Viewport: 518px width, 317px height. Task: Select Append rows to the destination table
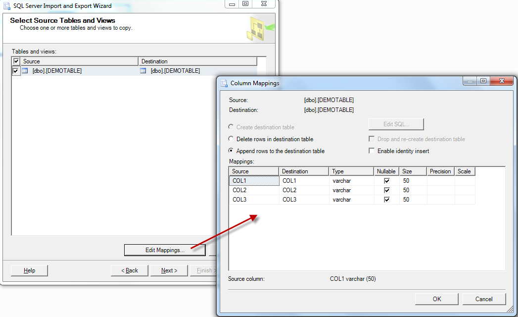point(231,151)
